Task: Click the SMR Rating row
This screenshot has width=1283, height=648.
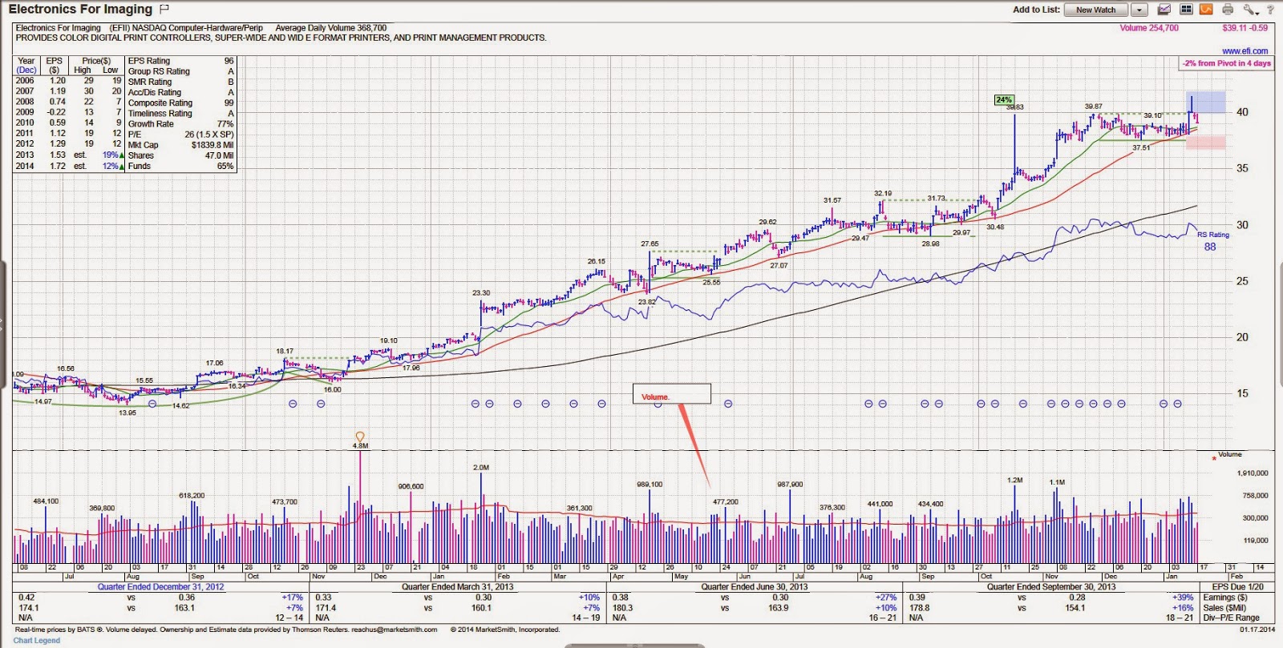Action: (x=181, y=82)
